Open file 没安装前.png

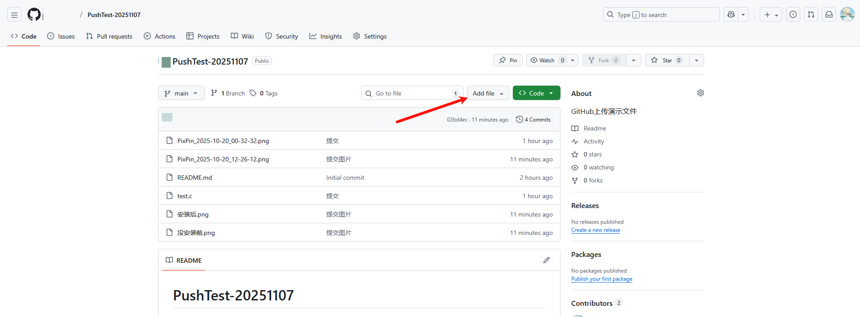(196, 233)
